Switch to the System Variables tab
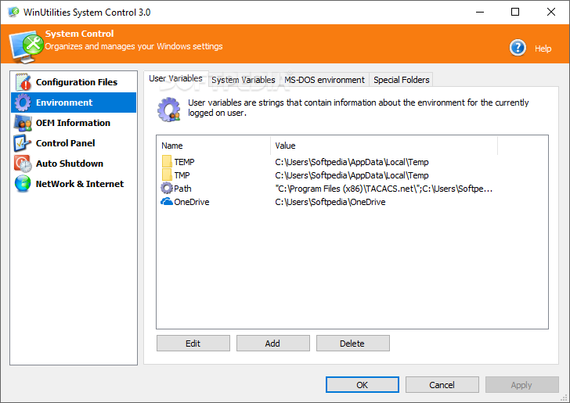The width and height of the screenshot is (570, 403). [x=244, y=80]
